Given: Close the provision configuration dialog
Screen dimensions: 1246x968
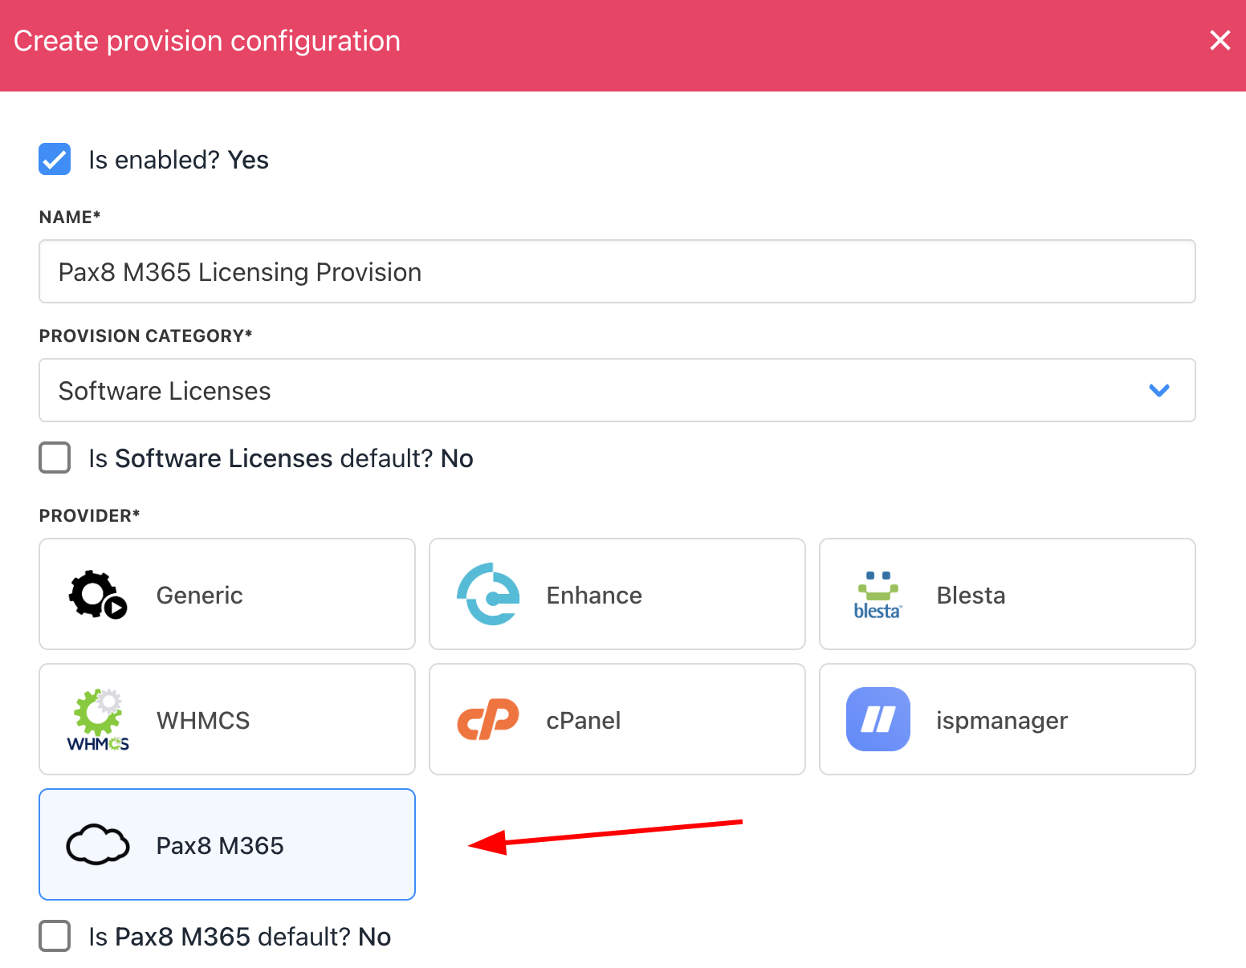Looking at the screenshot, I should coord(1220,40).
